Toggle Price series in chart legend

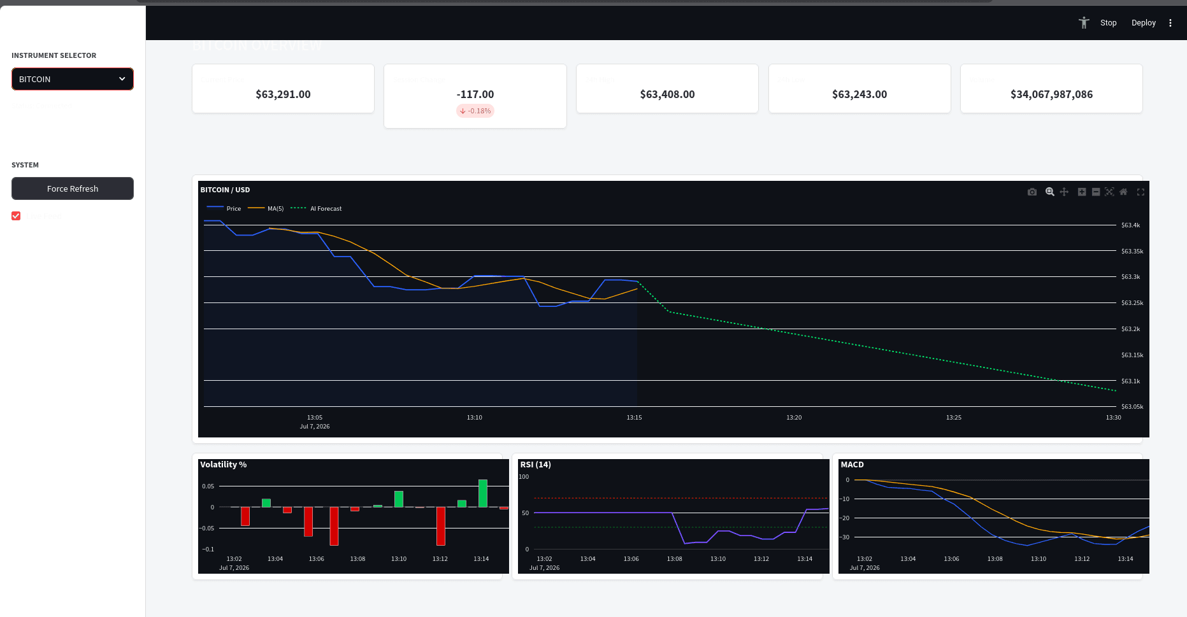(224, 209)
